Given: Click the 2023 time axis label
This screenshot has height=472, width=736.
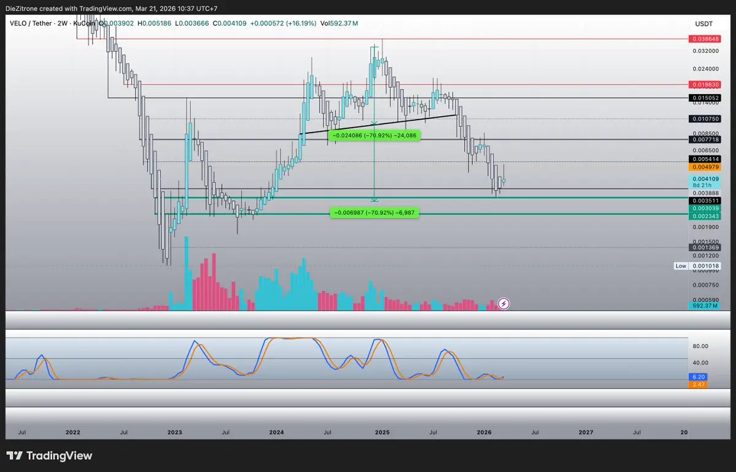Looking at the screenshot, I should point(175,432).
